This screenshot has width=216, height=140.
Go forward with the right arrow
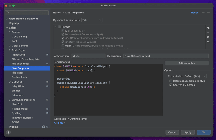click(208, 12)
